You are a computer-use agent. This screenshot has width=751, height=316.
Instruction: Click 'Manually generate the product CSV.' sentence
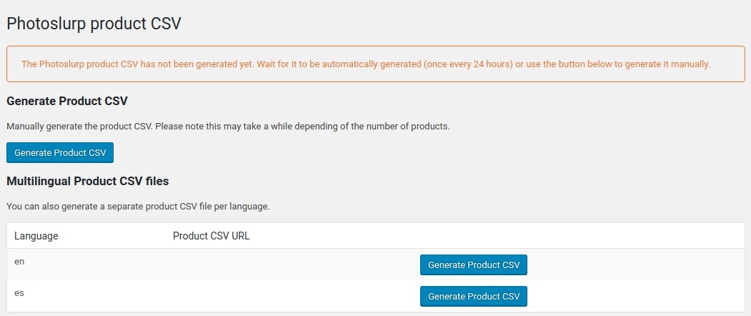pyautogui.click(x=79, y=127)
